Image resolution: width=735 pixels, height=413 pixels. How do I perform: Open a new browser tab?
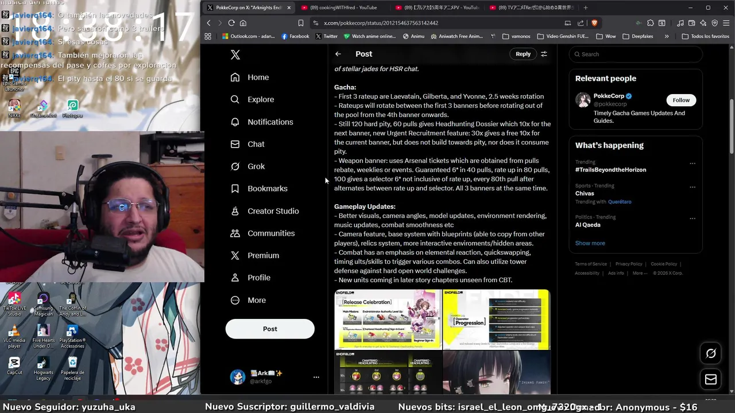pos(586,7)
